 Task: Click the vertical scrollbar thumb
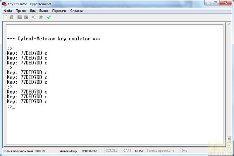[229, 139]
